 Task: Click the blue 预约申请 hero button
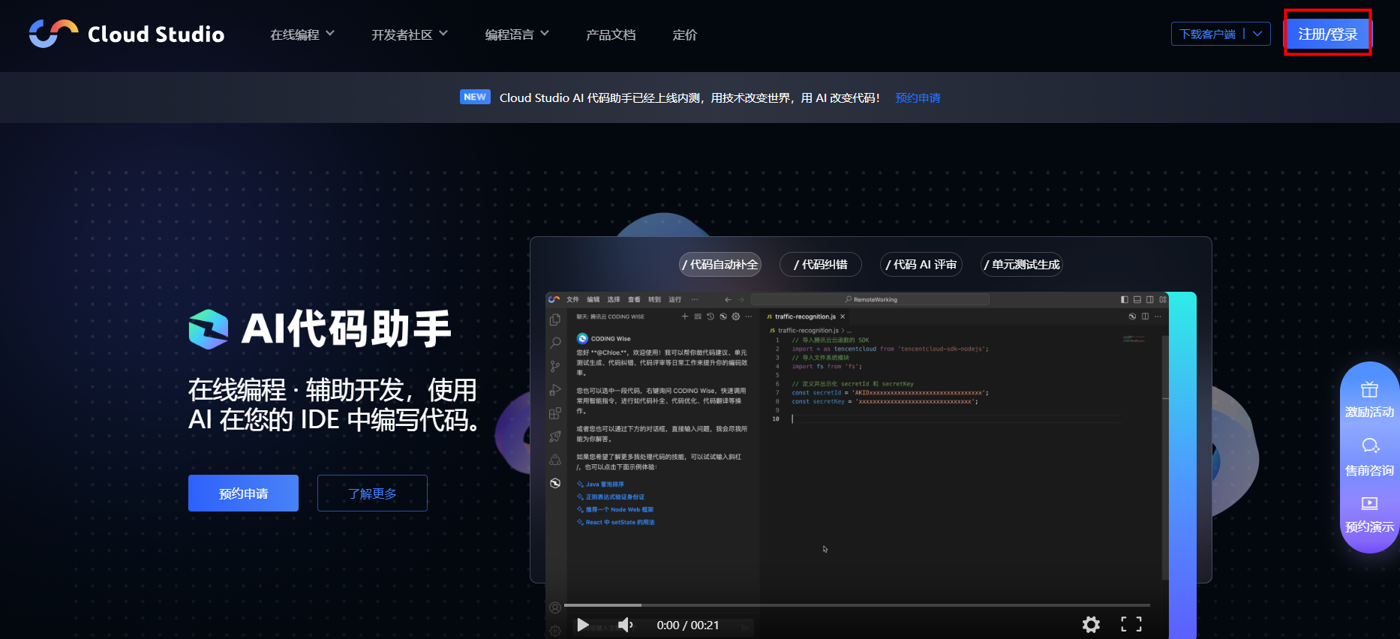tap(243, 493)
